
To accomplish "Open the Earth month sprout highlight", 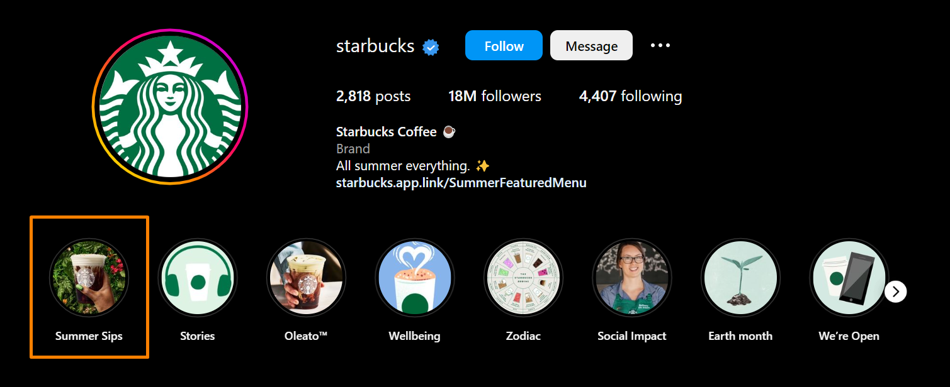I will pos(740,277).
